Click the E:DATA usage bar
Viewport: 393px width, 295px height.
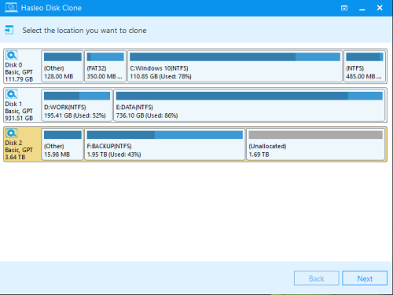[x=249, y=96]
